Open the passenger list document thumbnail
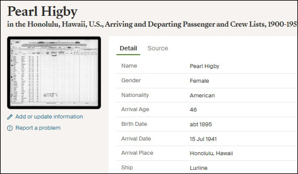298x174 pixels. [x=54, y=73]
